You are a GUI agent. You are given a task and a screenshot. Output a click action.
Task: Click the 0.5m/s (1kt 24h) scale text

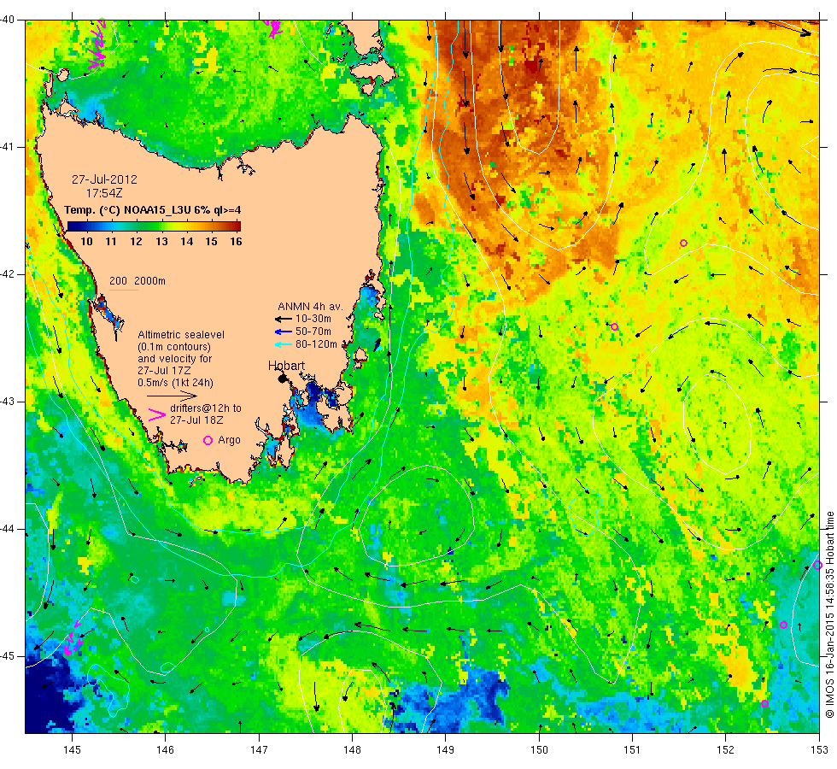tap(175, 383)
